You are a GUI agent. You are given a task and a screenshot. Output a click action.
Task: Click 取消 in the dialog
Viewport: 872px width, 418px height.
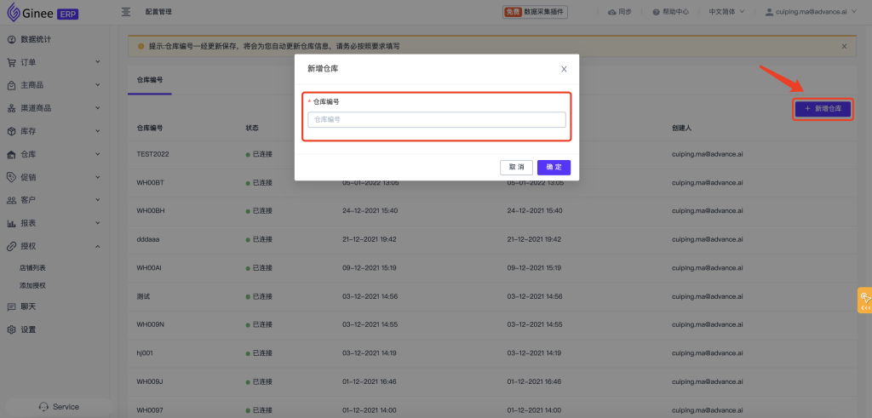[x=517, y=168]
